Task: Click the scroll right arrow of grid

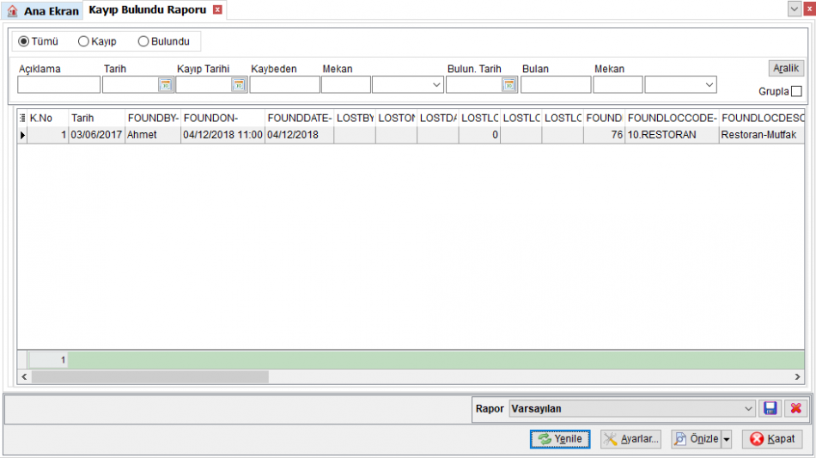Action: point(797,377)
